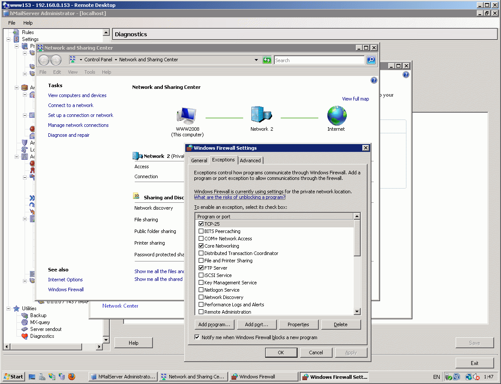
Task: Switch to Windows Firewall taskbar button
Action: pos(263,377)
